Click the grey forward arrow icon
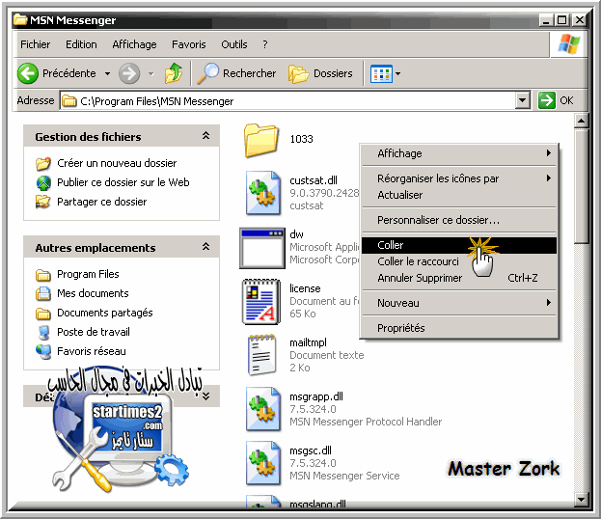 pyautogui.click(x=129, y=73)
